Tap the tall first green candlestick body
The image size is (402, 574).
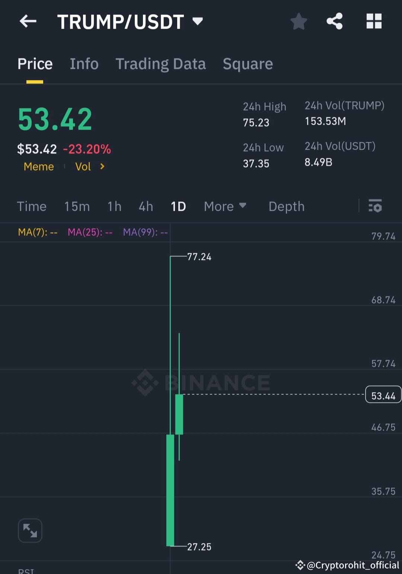[x=170, y=490]
